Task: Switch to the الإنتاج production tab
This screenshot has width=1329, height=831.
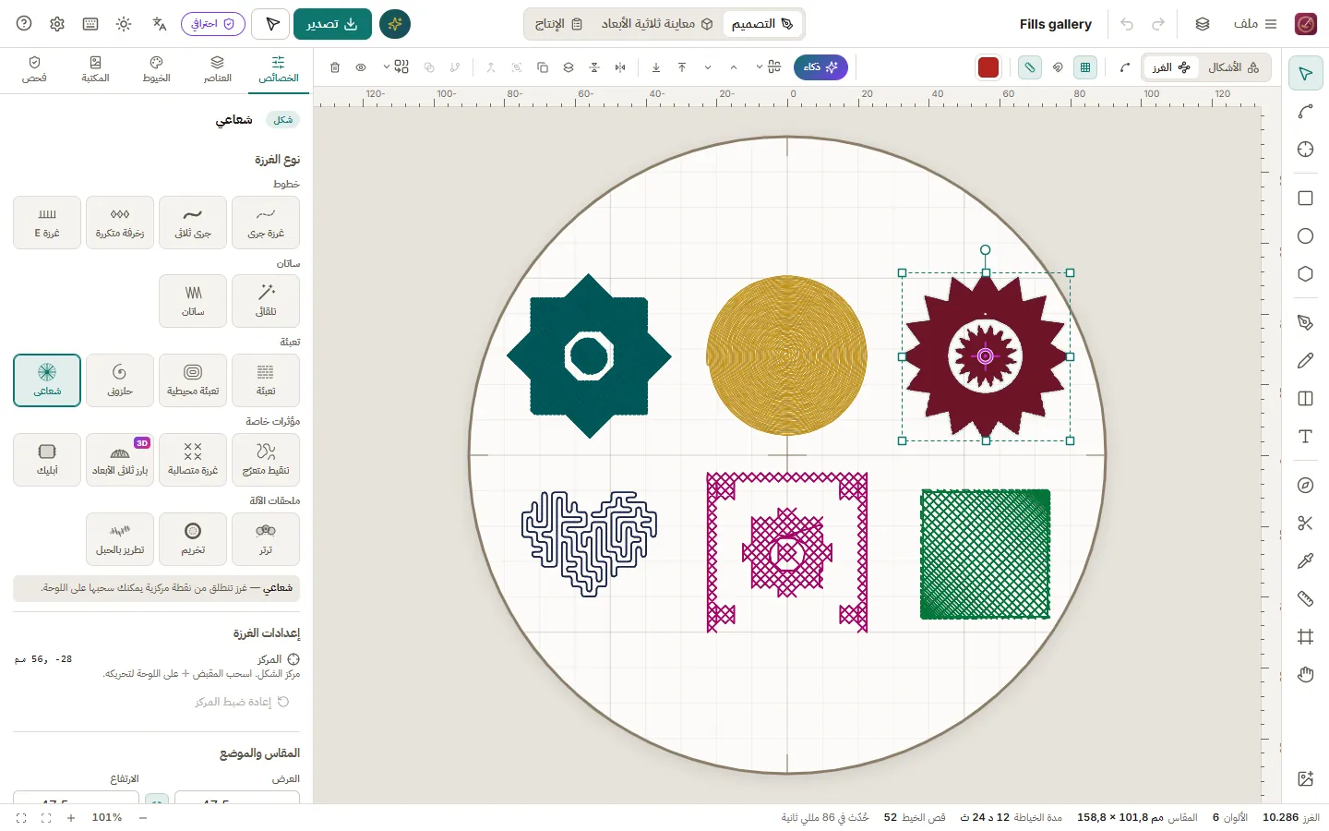Action: pos(559,24)
